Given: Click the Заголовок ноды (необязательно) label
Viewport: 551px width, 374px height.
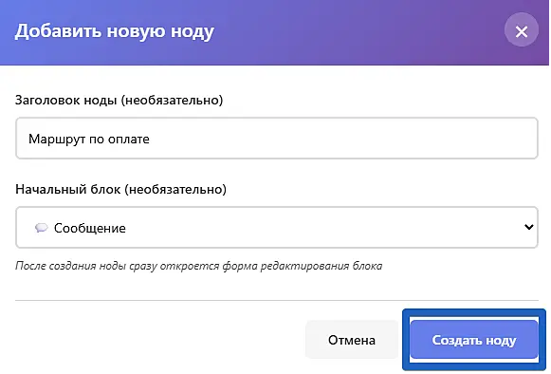Looking at the screenshot, I should 119,100.
